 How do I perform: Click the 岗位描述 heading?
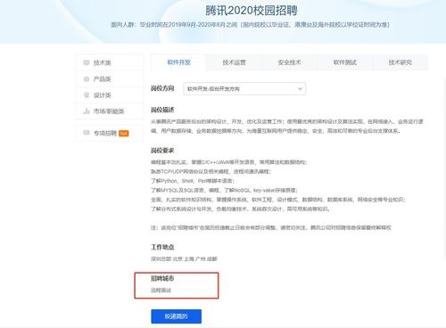click(162, 110)
